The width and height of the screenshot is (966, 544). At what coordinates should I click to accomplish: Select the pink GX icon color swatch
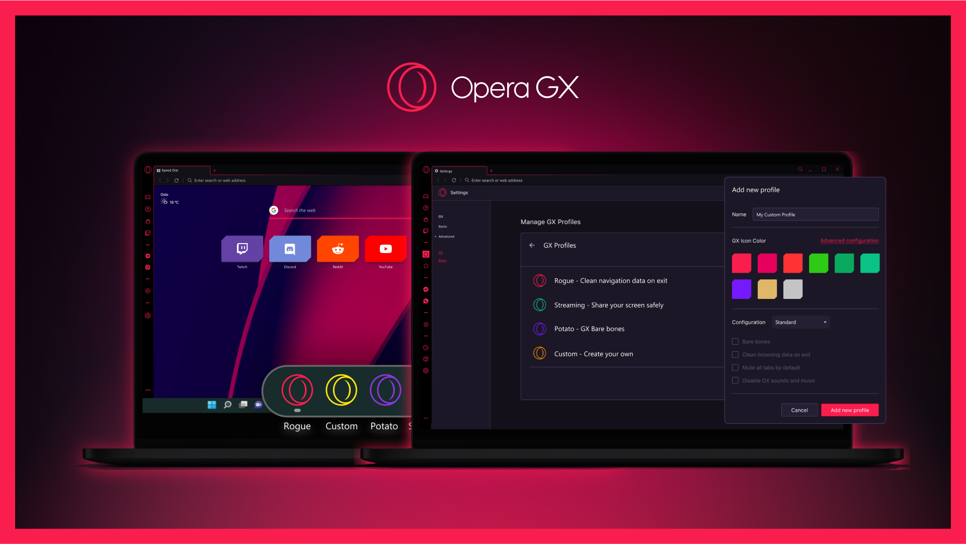[767, 262]
